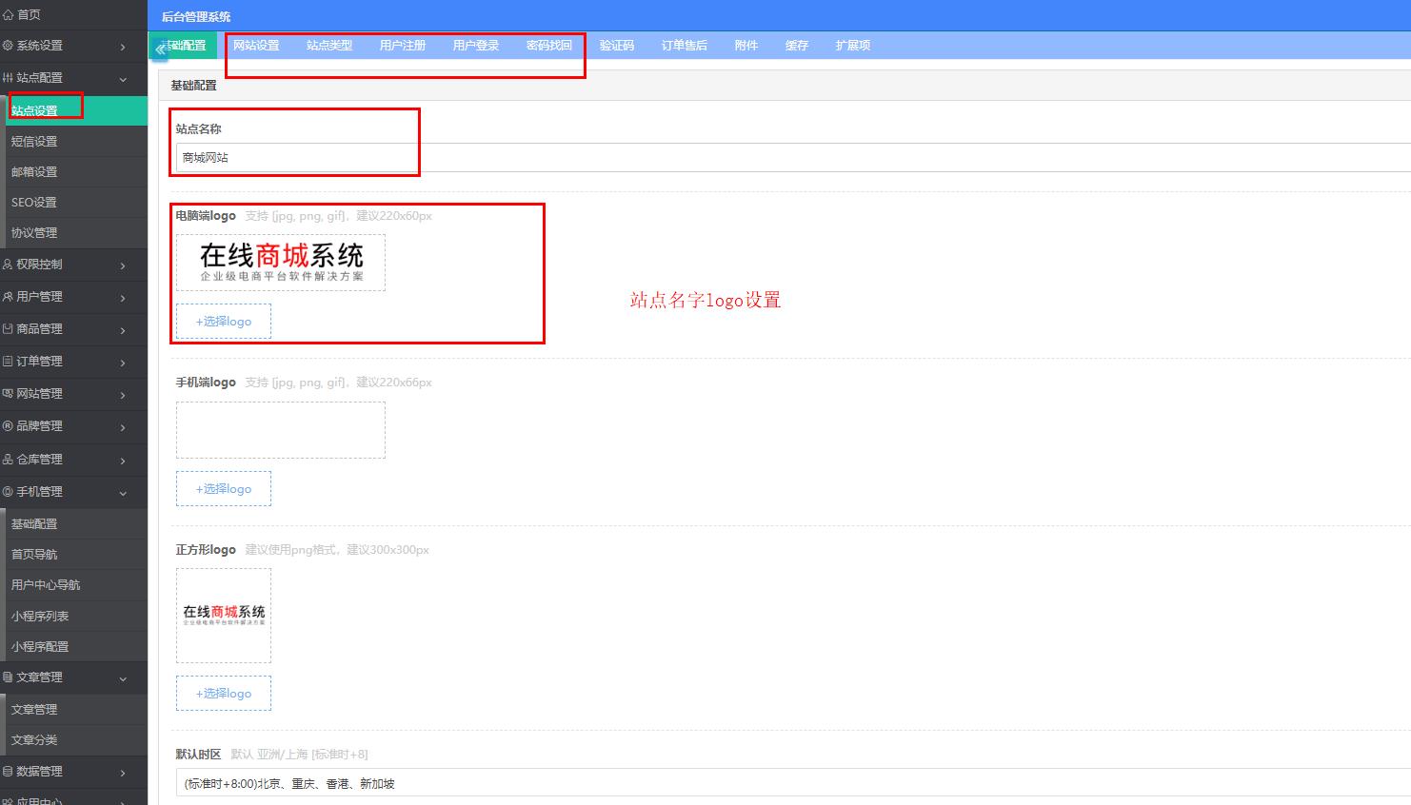
Task: Open the 默认时区 timezone dropdown
Action: (x=793, y=783)
